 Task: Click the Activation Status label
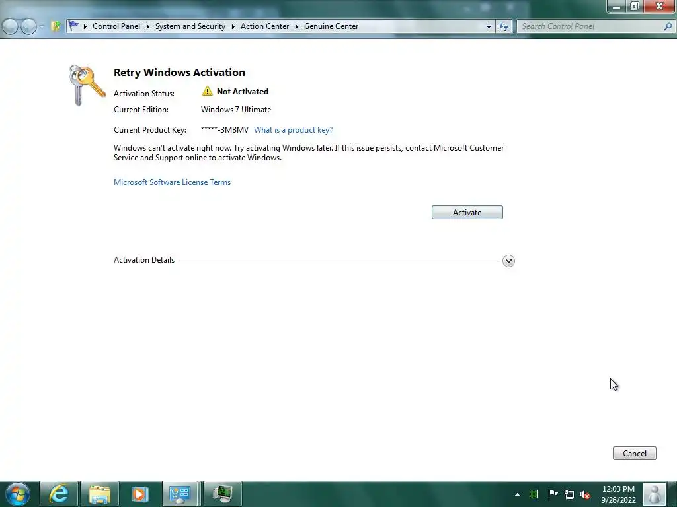click(x=143, y=94)
